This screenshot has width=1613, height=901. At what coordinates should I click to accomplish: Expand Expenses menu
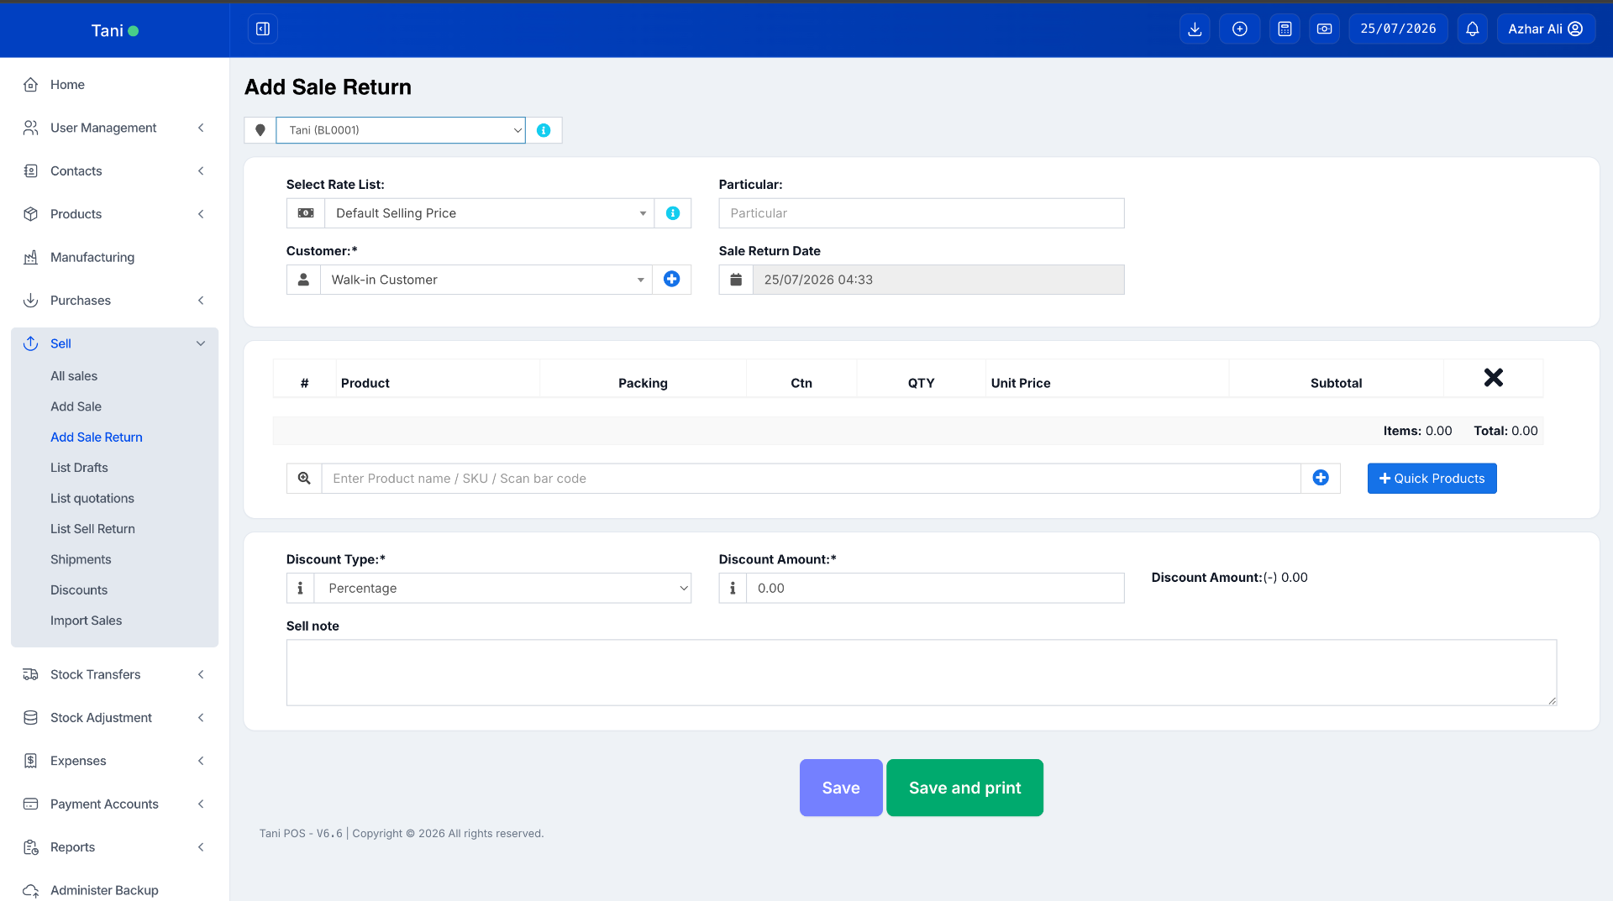click(114, 762)
